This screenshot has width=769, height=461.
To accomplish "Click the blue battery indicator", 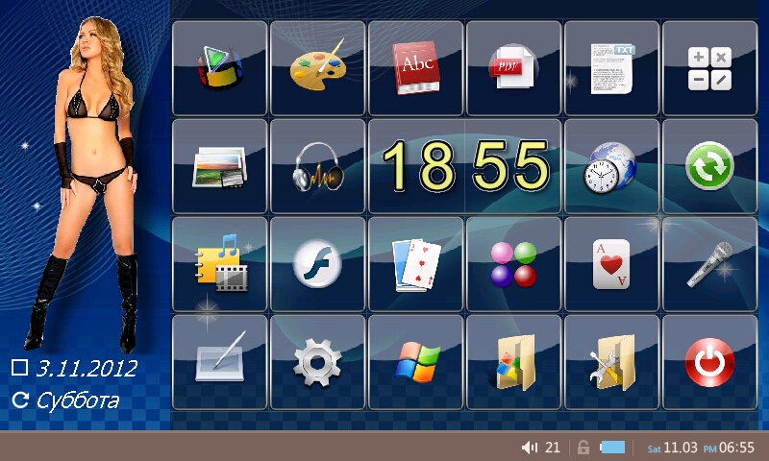I will pyautogui.click(x=612, y=447).
